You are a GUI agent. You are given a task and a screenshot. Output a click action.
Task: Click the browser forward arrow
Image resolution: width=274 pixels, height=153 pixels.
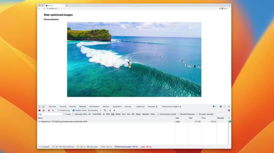(x=42, y=8)
